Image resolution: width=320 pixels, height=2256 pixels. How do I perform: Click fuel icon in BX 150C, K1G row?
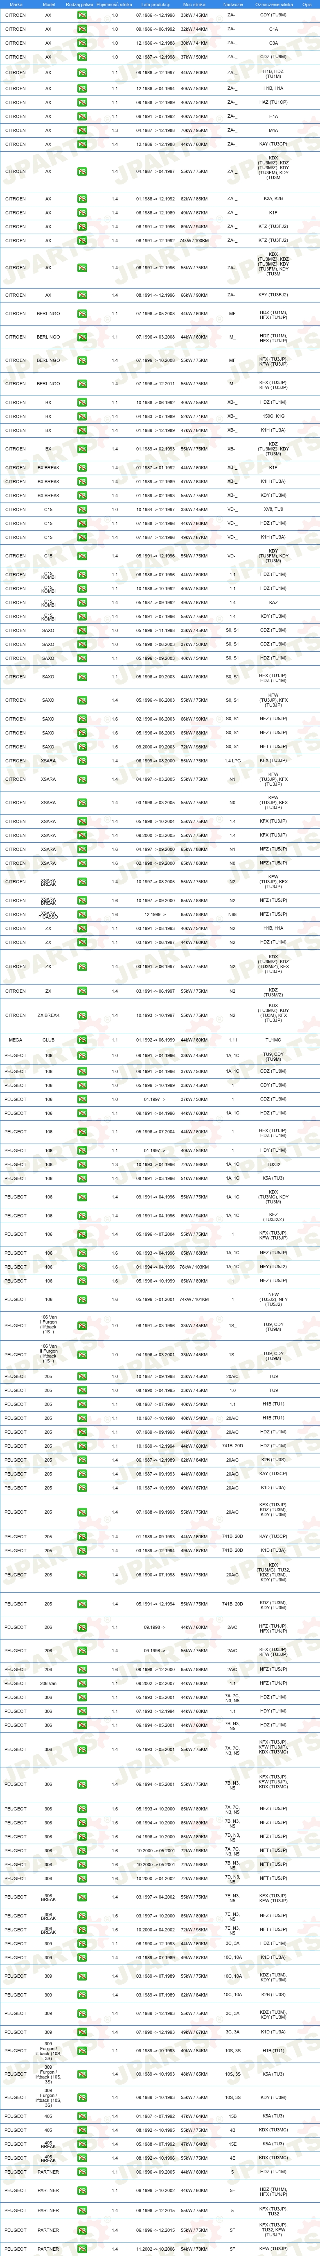click(82, 417)
